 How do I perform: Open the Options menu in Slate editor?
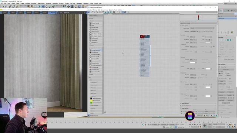pos(111,10)
